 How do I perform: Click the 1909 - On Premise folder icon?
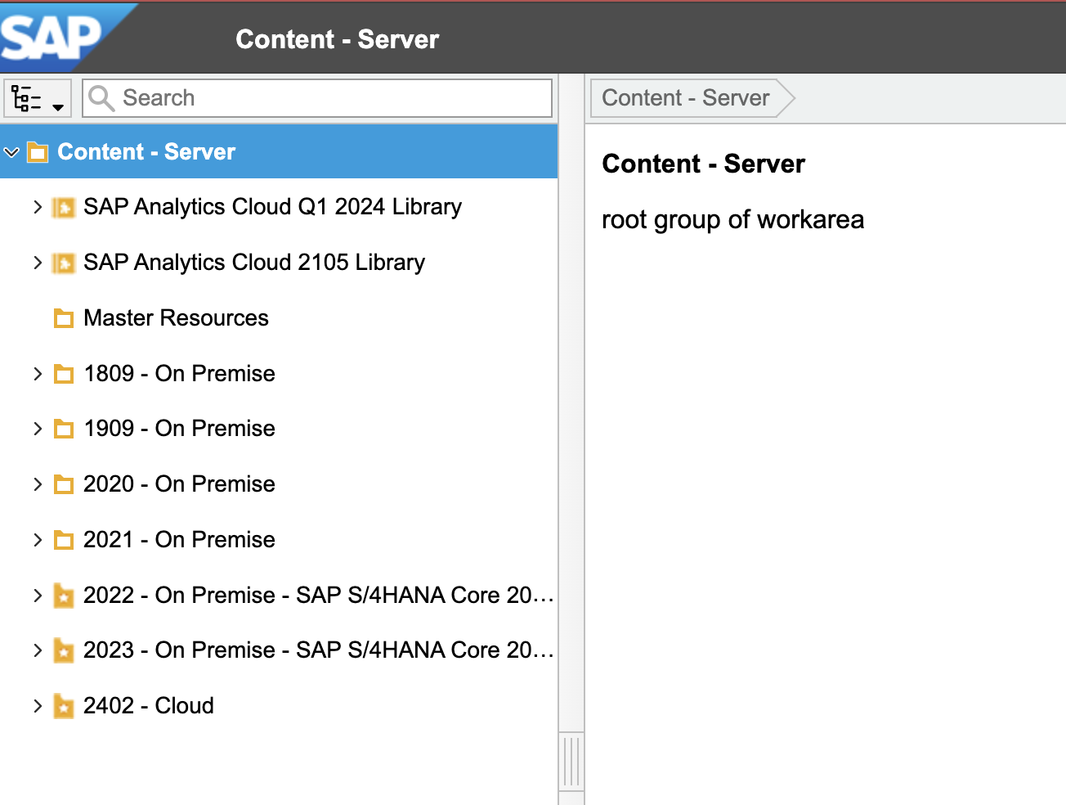[x=63, y=429]
